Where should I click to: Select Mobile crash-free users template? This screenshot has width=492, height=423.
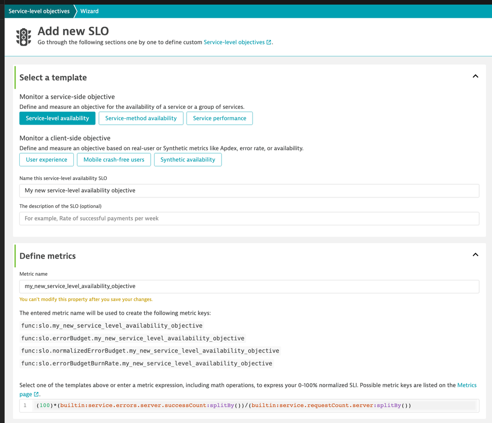pos(114,160)
